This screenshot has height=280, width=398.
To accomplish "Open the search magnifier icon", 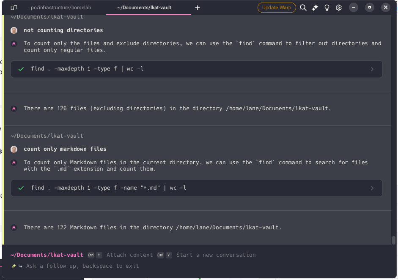I will tap(303, 8).
